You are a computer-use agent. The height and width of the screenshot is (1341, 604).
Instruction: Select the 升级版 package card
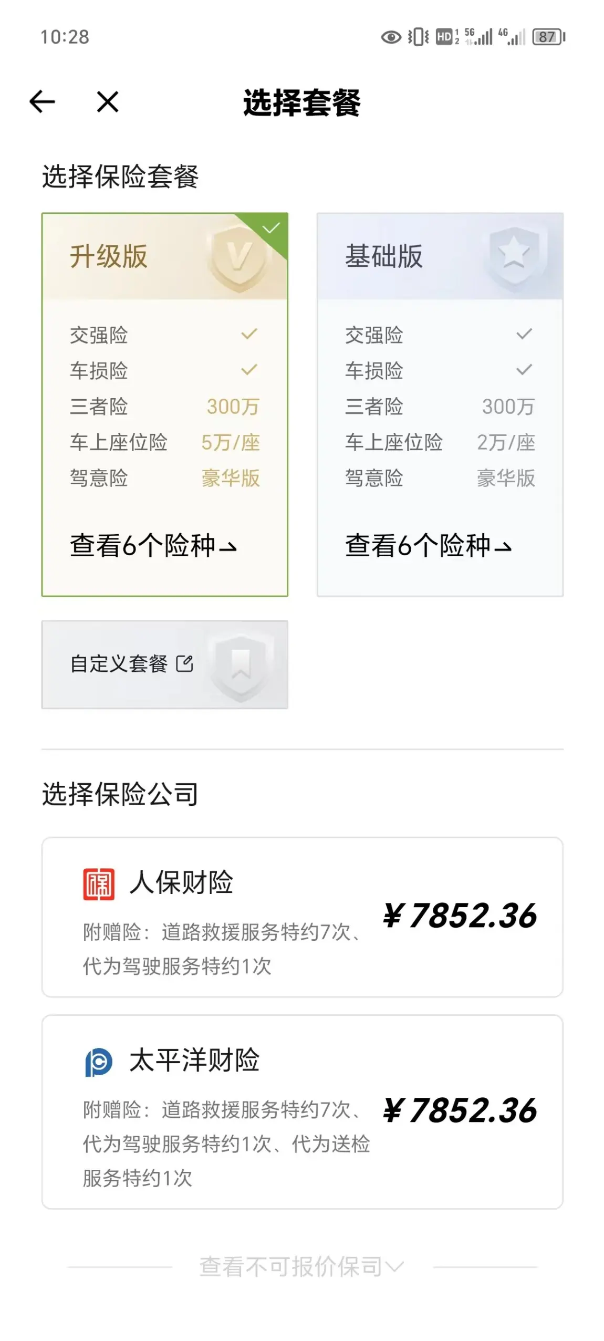pyautogui.click(x=165, y=404)
